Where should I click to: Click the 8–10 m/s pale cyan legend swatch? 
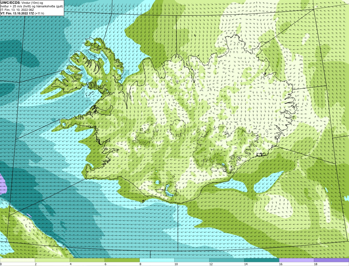(x=157, y=260)
